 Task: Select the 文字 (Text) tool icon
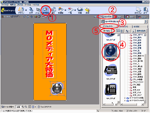point(31,10)
